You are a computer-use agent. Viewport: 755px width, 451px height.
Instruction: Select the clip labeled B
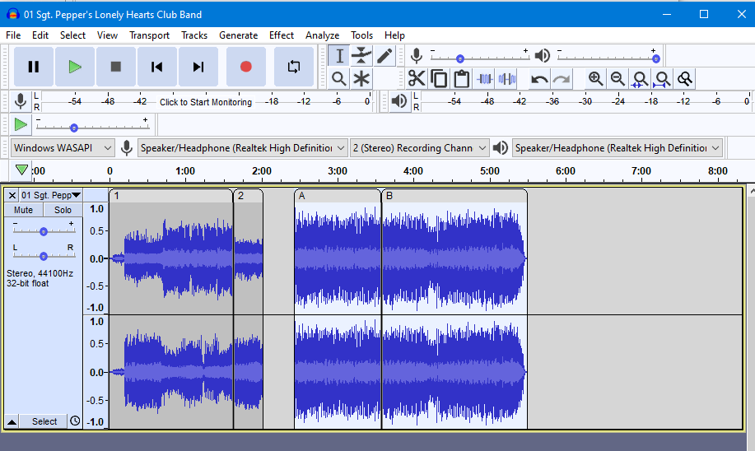[454, 195]
